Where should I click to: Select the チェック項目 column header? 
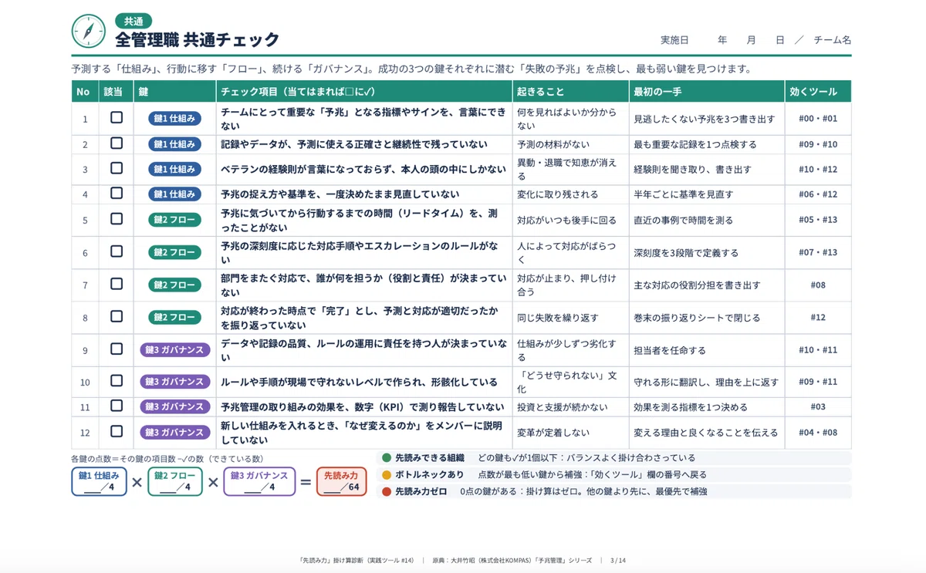tap(364, 92)
